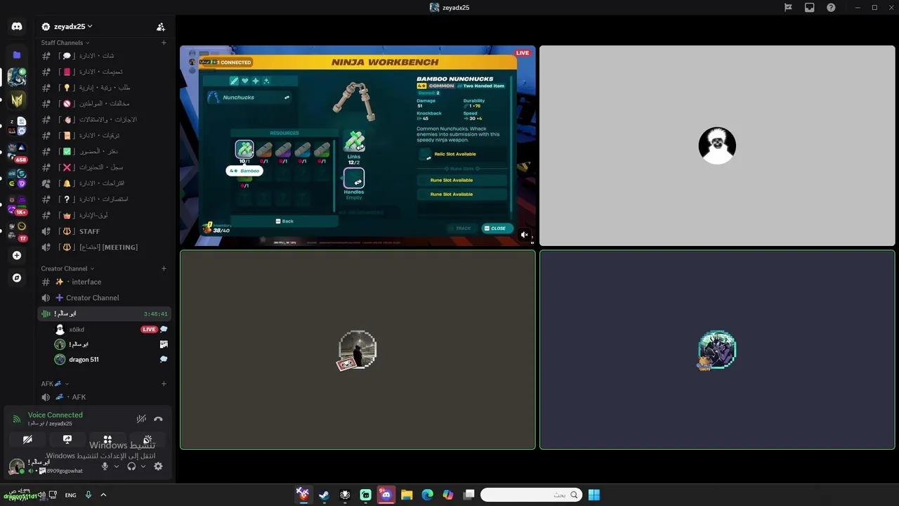
Task: Open شات • الادارة text channel
Action: 104,56
